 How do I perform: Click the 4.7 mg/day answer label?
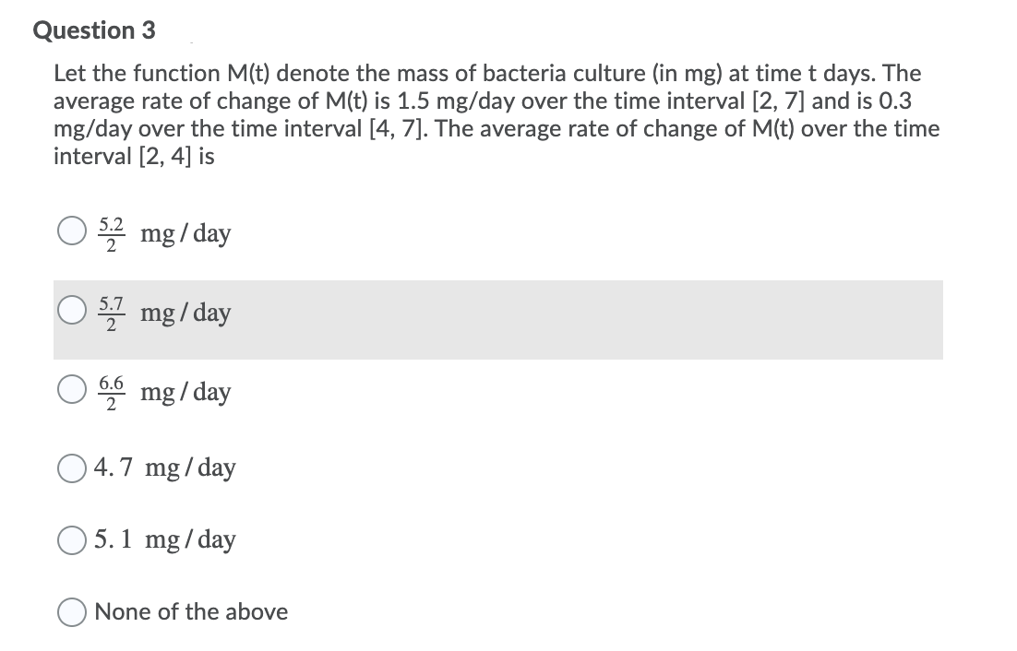click(x=164, y=468)
